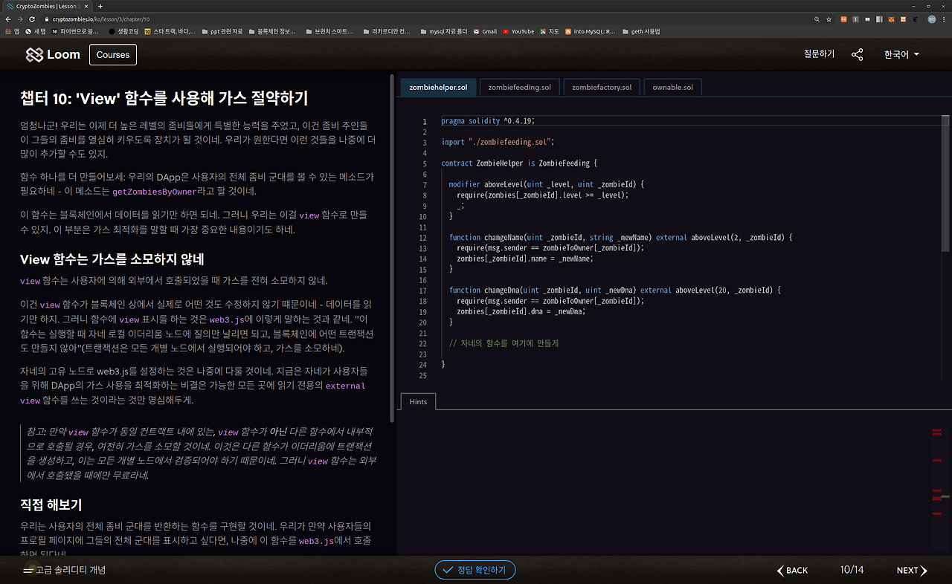Click the Loom logo
Screen dimensions: 952x584
click(53, 55)
